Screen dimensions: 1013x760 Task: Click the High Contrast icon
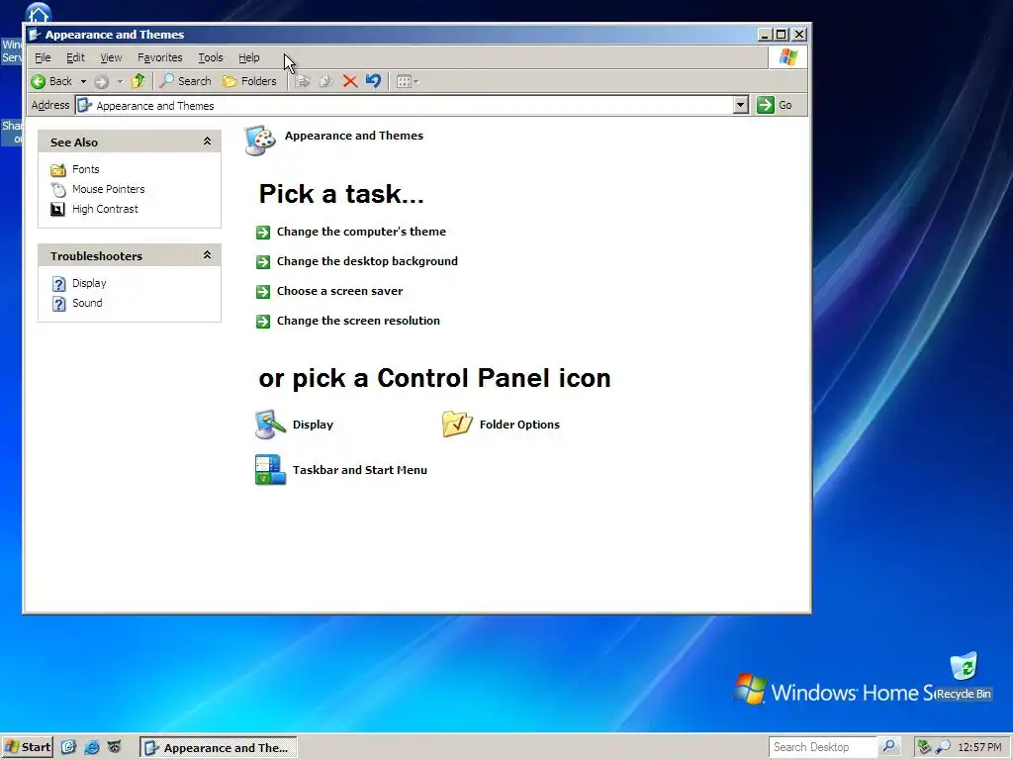click(58, 210)
